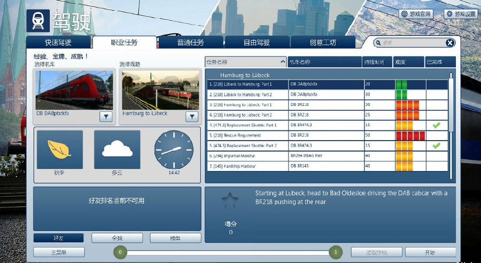481x263 pixels.
Task: Open the locomotive filter dropdown
Action: point(106,117)
